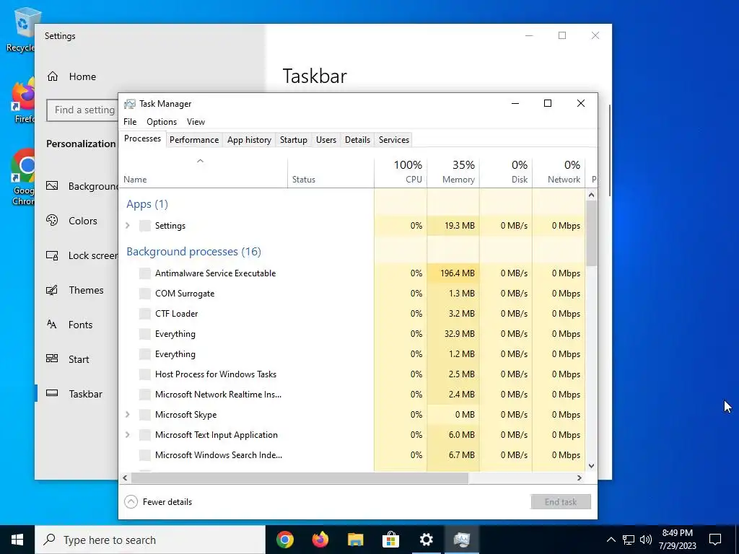The height and width of the screenshot is (554, 739).
Task: Open the Options menu in Task Manager
Action: [x=162, y=121]
